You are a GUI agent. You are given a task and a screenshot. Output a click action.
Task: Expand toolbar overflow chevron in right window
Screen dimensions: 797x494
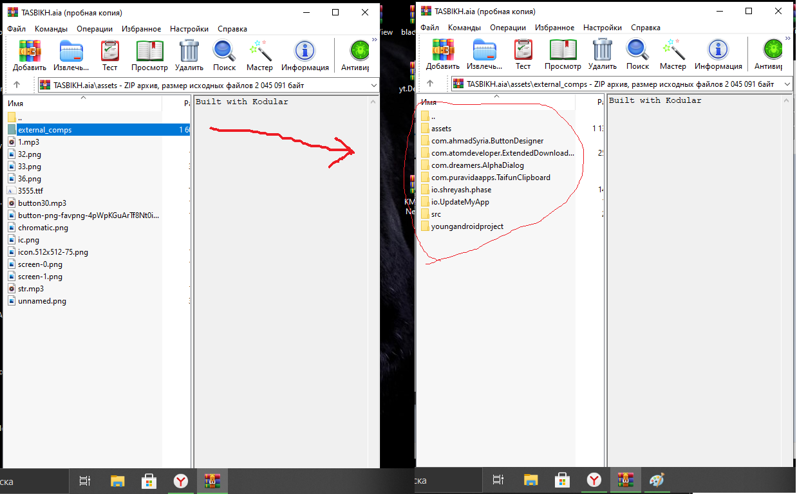click(x=787, y=40)
